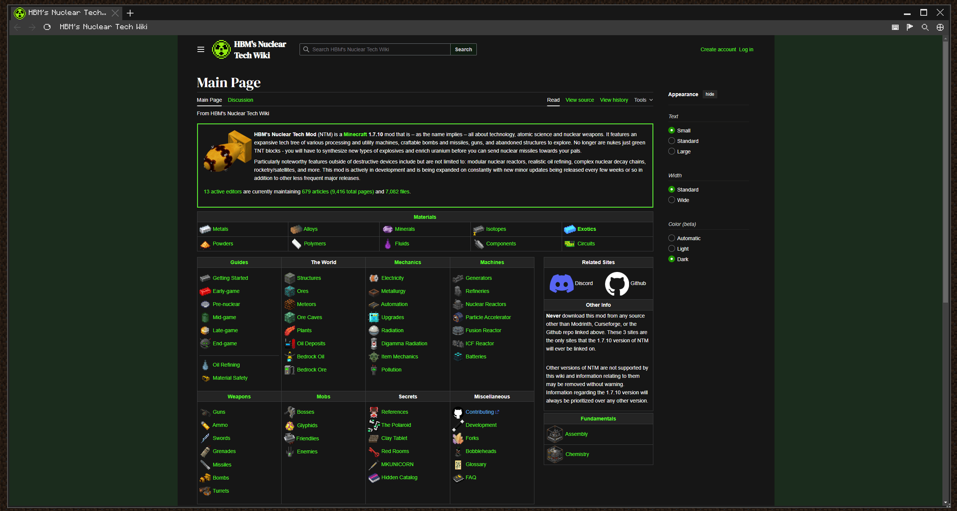The width and height of the screenshot is (957, 511).
Task: Switch to the Discussion tab
Action: tap(240, 100)
